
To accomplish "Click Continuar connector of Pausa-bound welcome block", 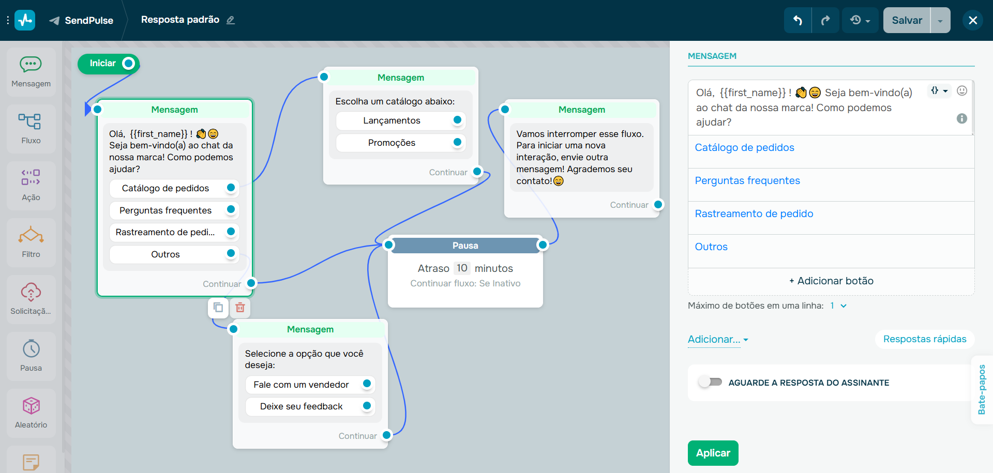I will pyautogui.click(x=251, y=283).
